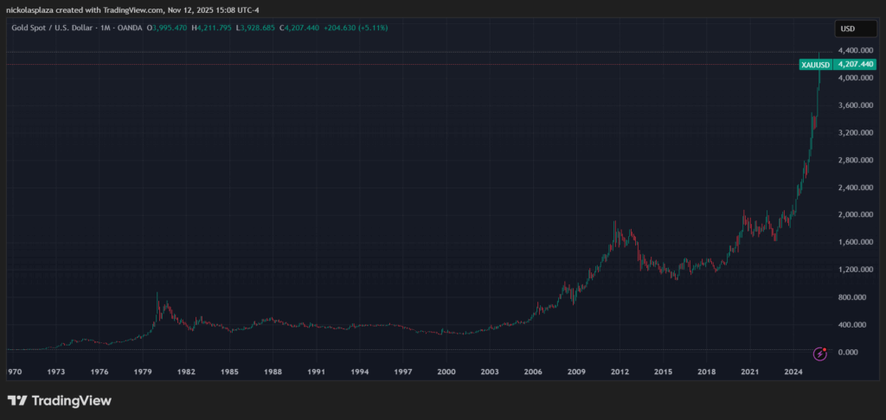This screenshot has width=886, height=420.
Task: Click the 2000 label on time axis
Action: pyautogui.click(x=446, y=372)
